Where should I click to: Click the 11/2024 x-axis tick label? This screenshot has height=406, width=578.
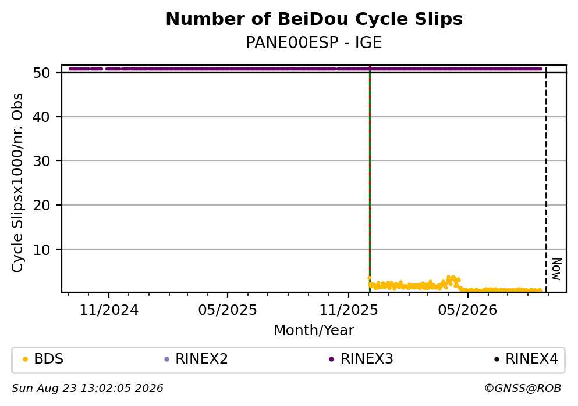coord(109,310)
